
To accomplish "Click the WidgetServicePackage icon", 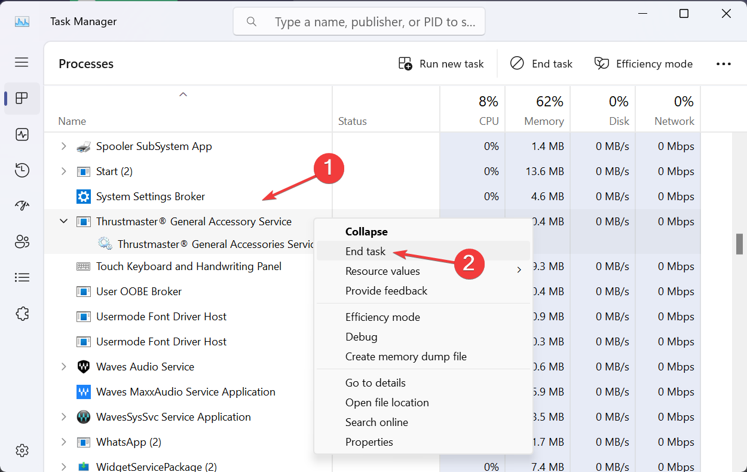I will pos(84,467).
